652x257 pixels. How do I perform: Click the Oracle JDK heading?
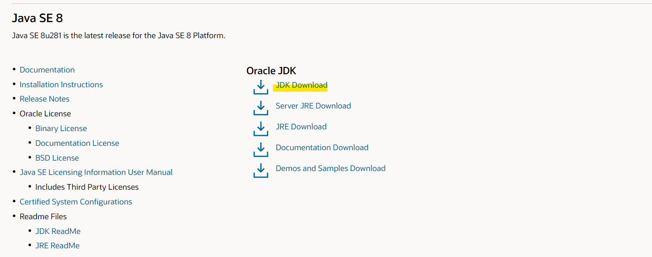[x=271, y=71]
